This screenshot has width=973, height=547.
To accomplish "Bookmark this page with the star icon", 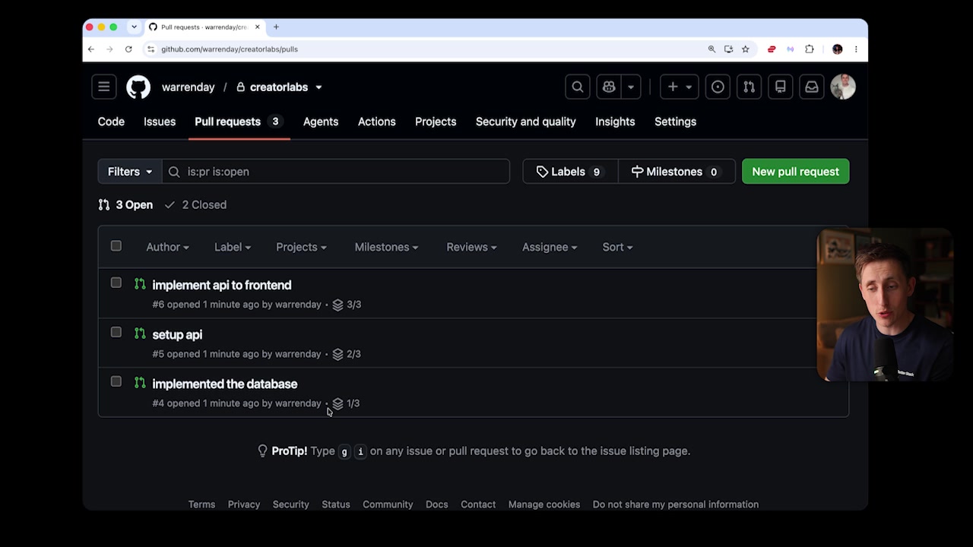I will [746, 49].
